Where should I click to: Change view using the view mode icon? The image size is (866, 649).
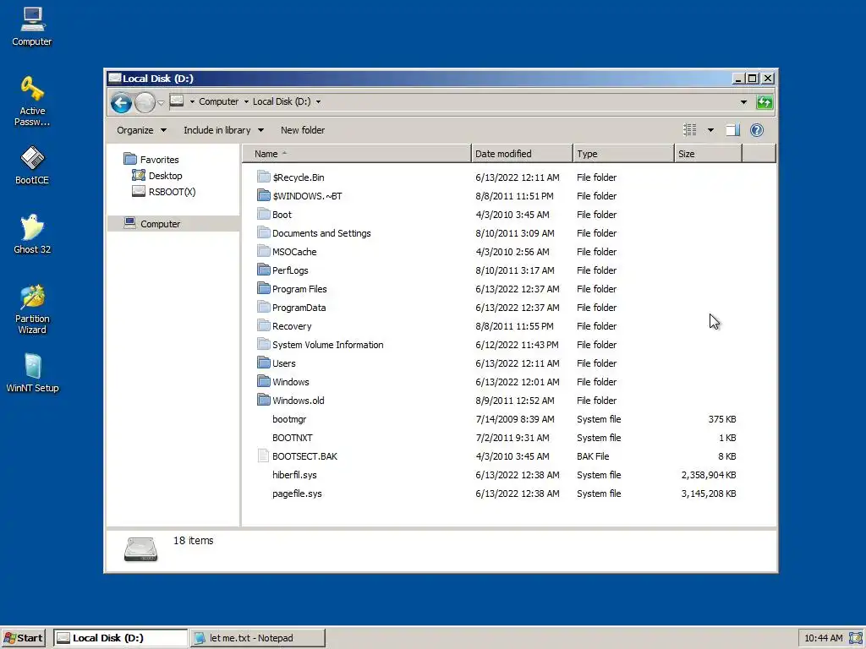pos(690,130)
